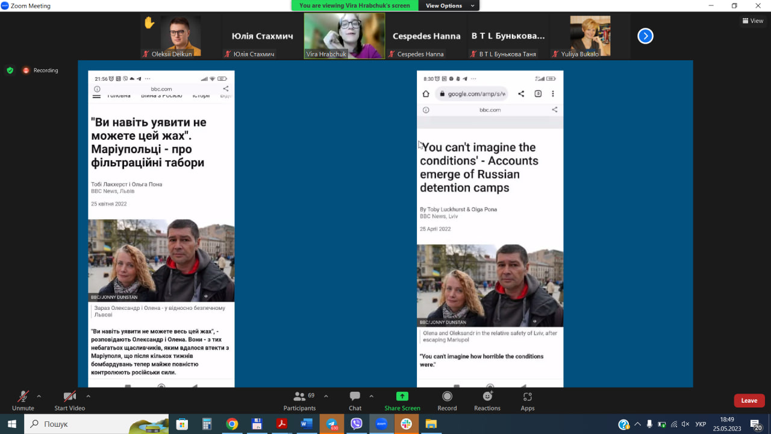Select Oleksii Deikun's video thumbnail
The height and width of the screenshot is (434, 771).
(x=179, y=36)
